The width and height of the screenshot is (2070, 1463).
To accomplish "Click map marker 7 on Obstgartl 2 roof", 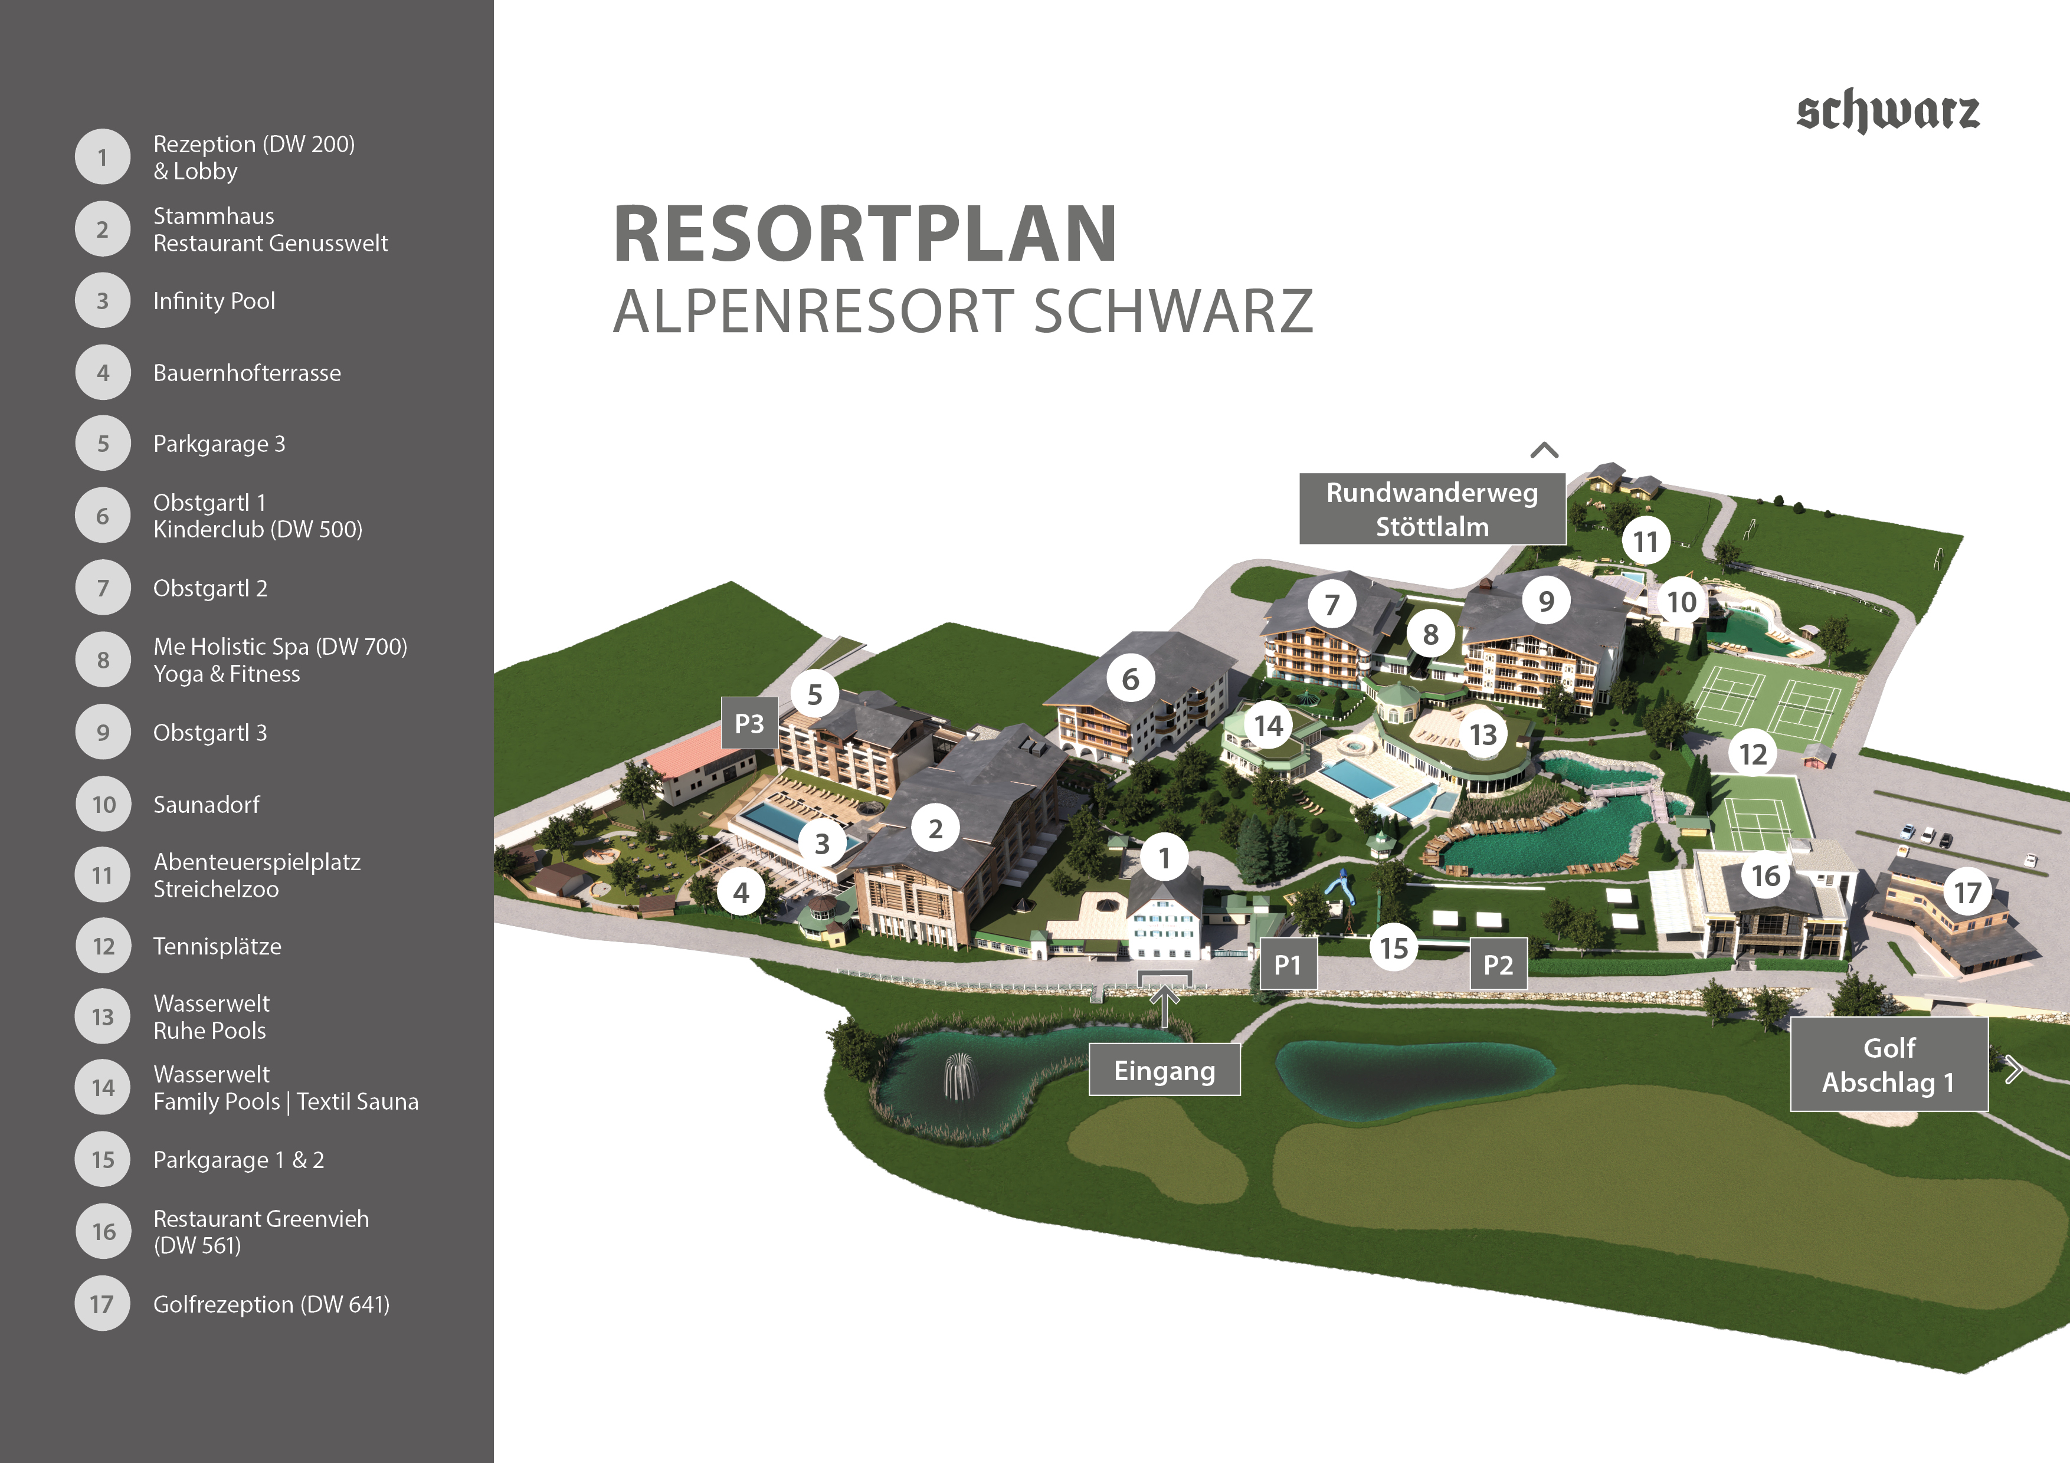I will (1332, 604).
